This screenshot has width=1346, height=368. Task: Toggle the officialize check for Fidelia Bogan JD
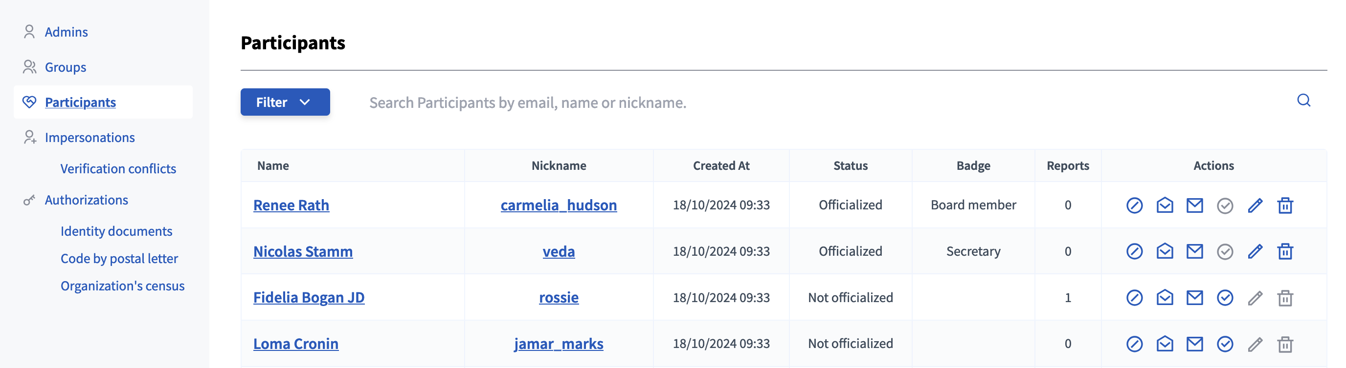coord(1224,297)
